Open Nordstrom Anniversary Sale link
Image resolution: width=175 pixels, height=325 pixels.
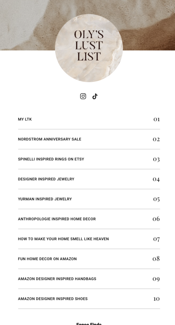(89, 139)
